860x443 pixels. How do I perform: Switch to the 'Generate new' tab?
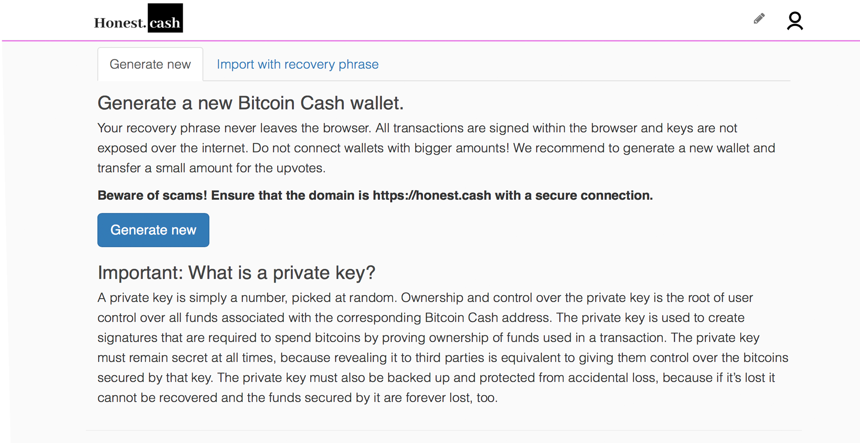[150, 64]
